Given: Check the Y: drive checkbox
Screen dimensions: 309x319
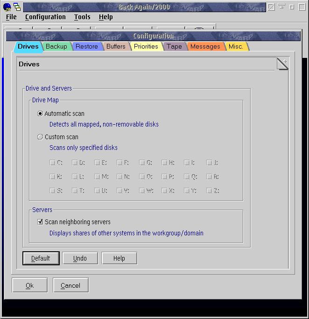Looking at the screenshot, I should pos(187,191).
